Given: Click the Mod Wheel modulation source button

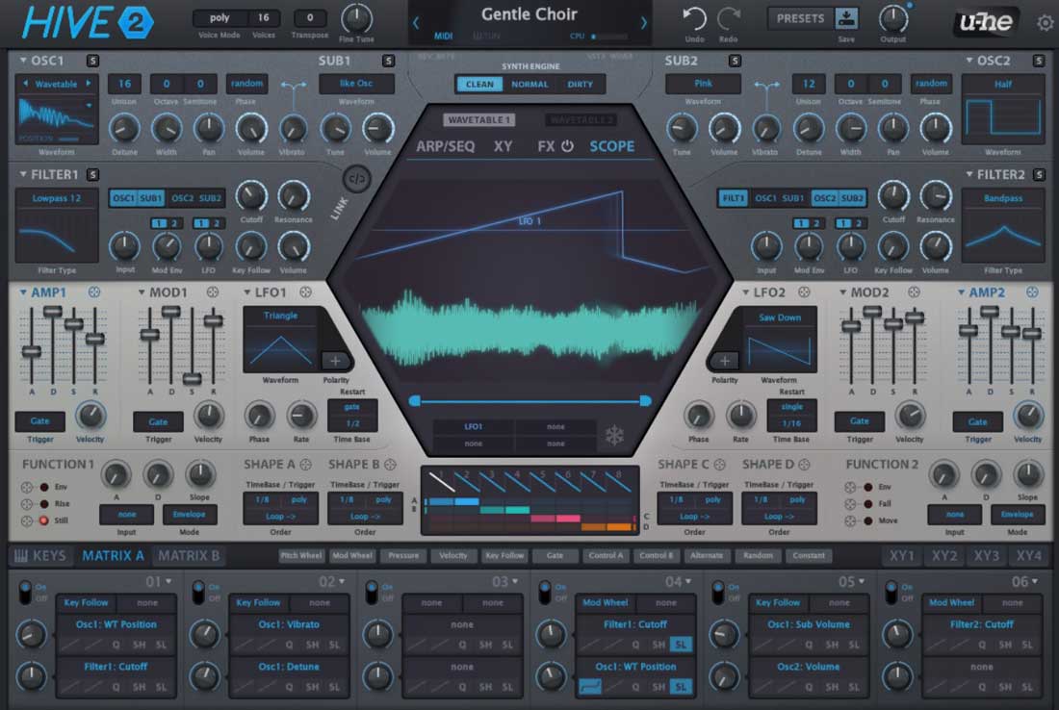Looking at the screenshot, I should 352,556.
